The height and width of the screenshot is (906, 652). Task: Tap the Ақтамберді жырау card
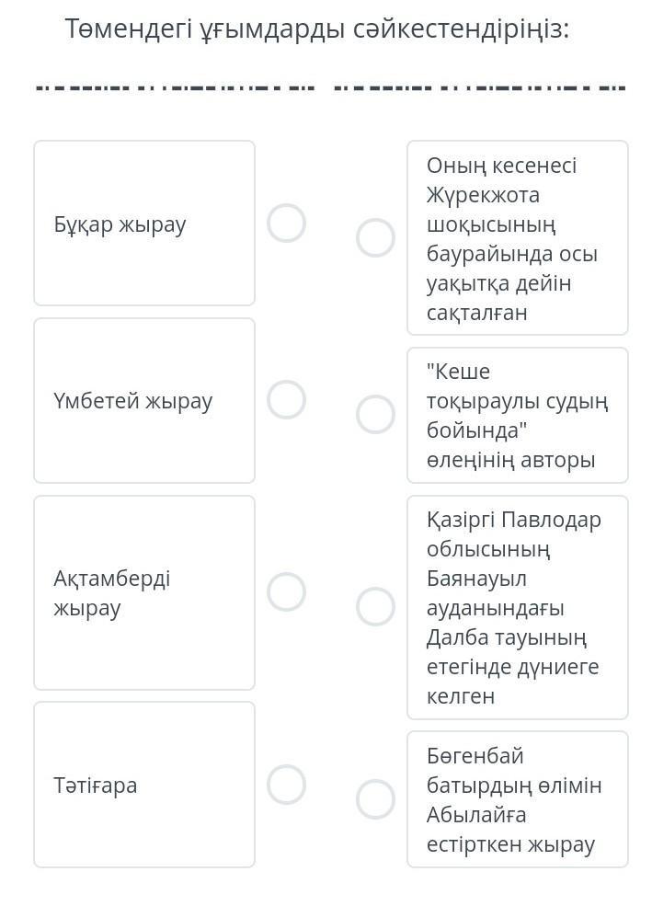[x=144, y=592]
